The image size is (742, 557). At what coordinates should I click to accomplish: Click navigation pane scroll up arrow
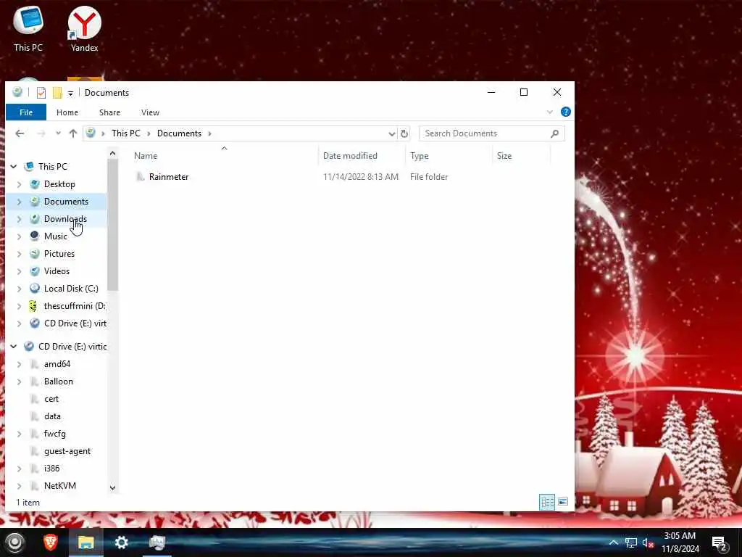(112, 154)
